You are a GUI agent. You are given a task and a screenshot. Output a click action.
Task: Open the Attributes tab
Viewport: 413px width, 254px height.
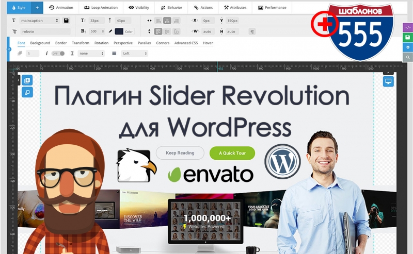(235, 8)
